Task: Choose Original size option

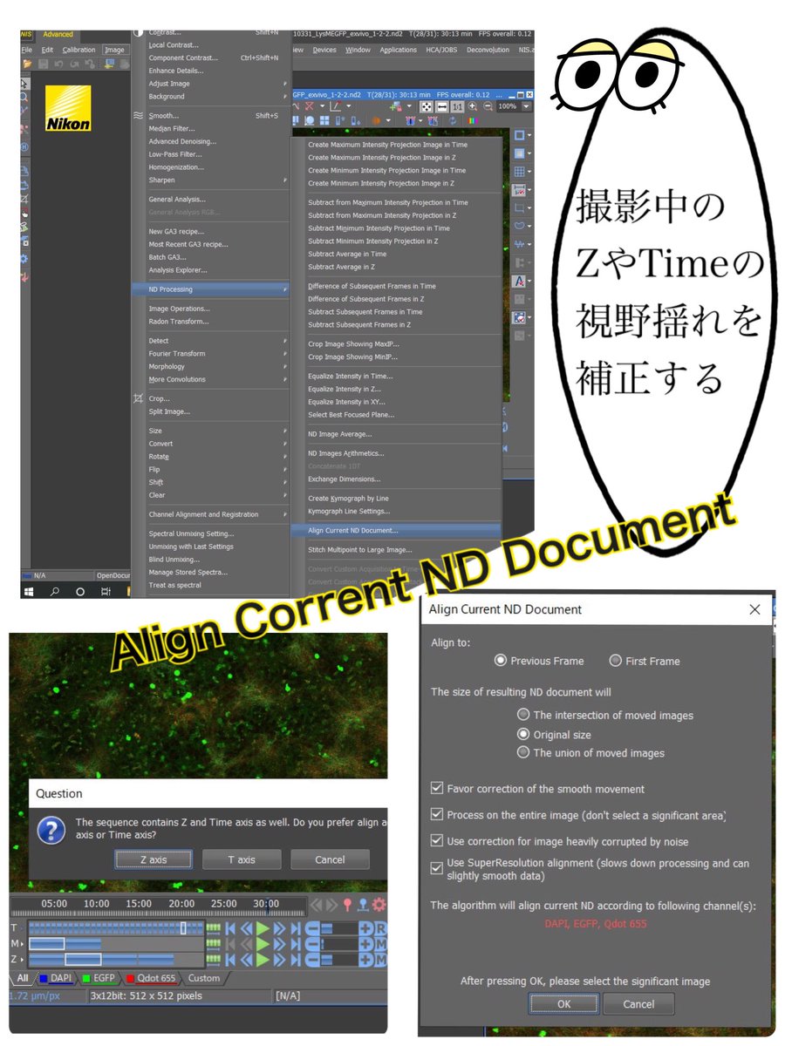Action: coord(523,734)
